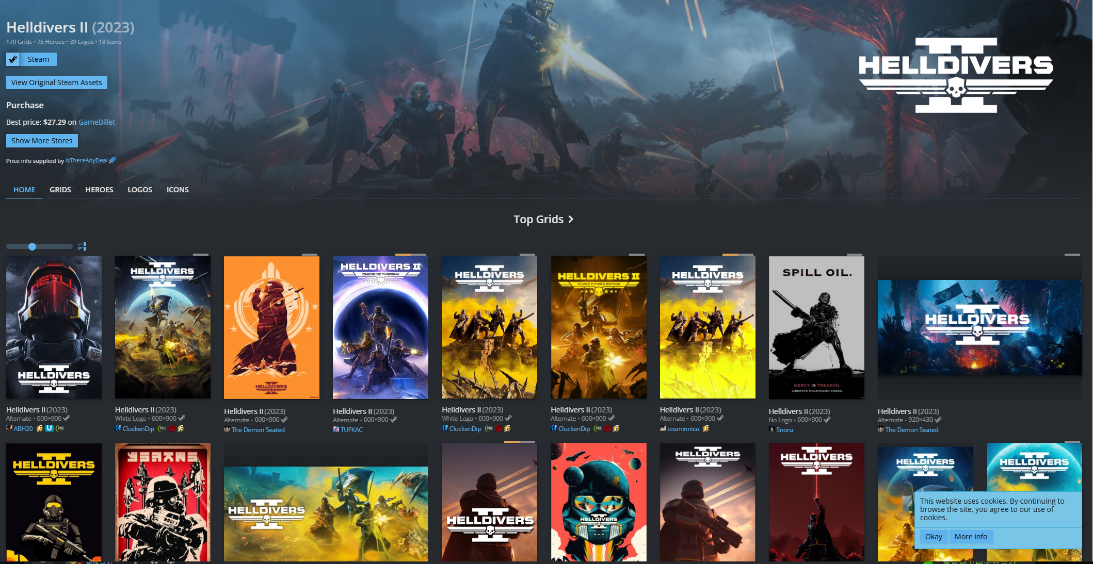Click the '75 Heroes' count text

pos(51,42)
